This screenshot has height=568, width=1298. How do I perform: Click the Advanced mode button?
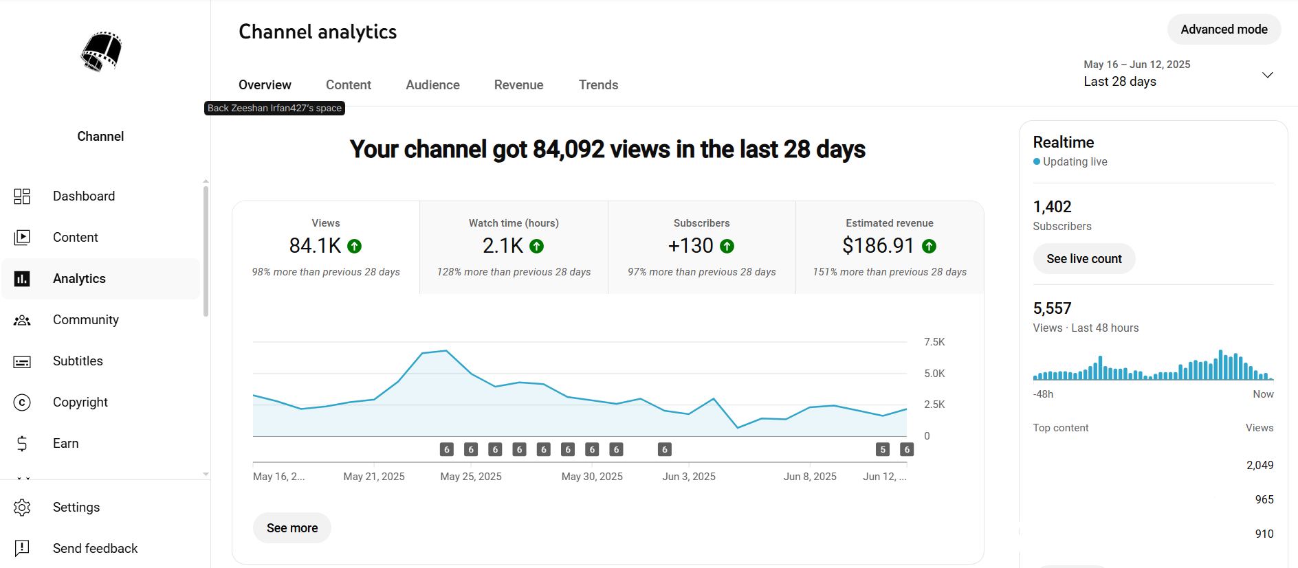click(1224, 30)
